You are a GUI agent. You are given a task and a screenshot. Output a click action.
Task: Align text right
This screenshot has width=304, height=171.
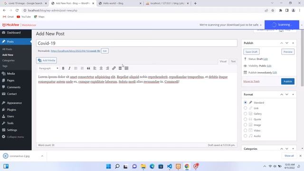pos(107,68)
